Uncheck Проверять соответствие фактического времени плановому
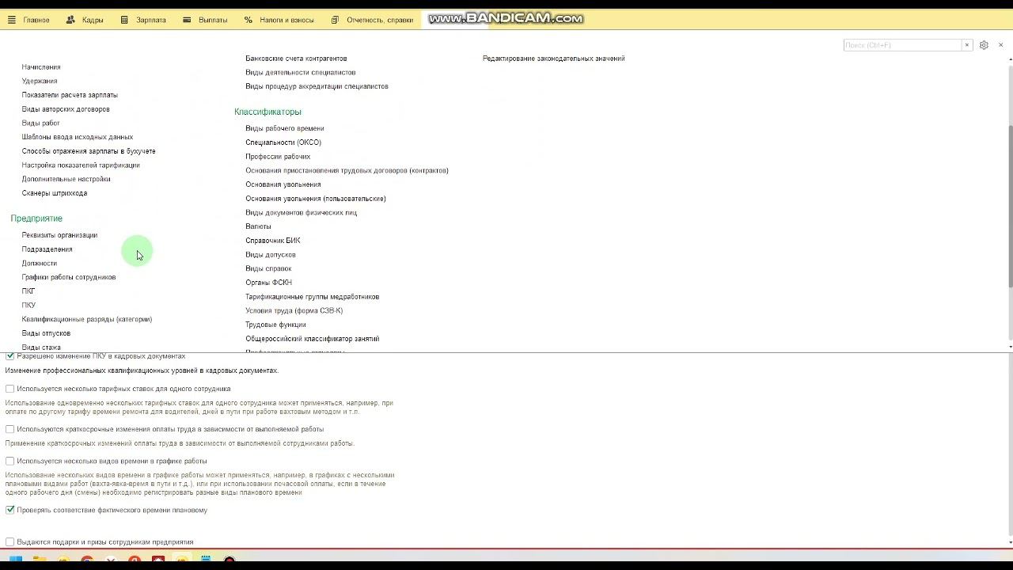This screenshot has height=570, width=1013. click(x=10, y=510)
